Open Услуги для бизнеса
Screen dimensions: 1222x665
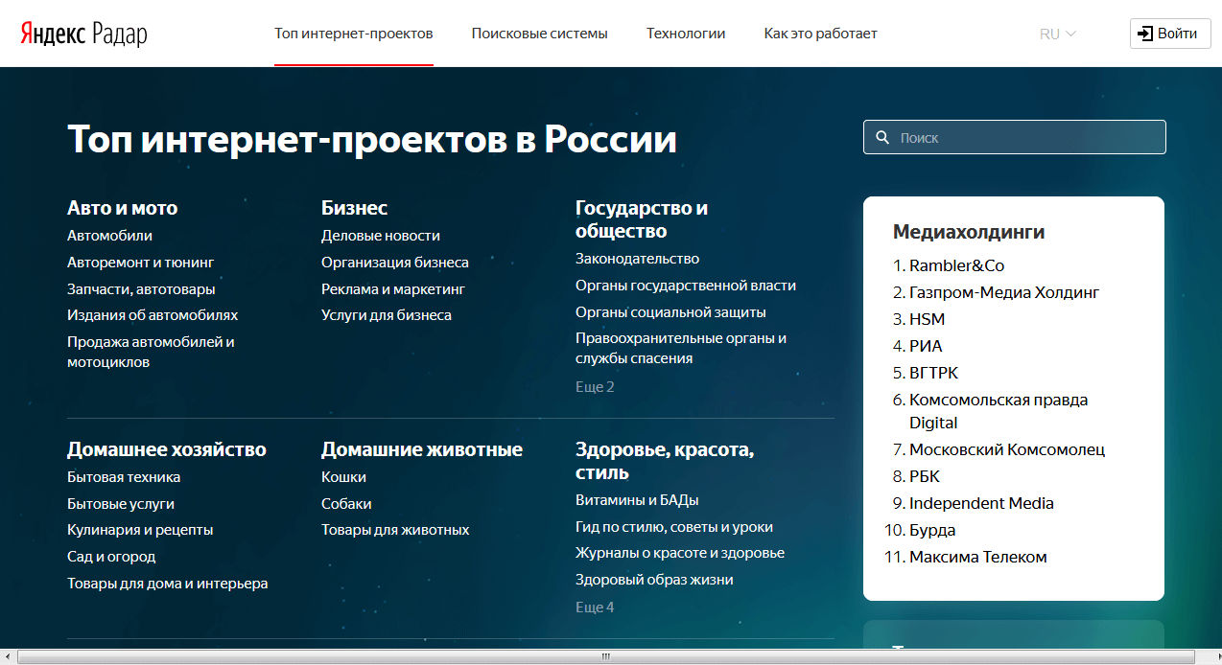click(387, 315)
